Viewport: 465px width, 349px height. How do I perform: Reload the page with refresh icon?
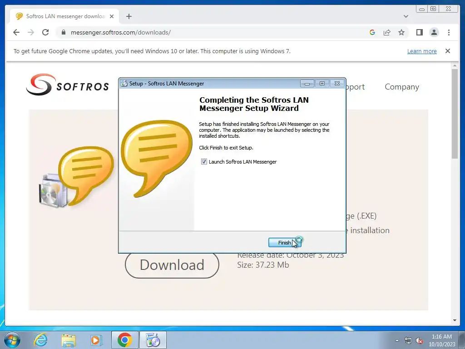point(45,32)
